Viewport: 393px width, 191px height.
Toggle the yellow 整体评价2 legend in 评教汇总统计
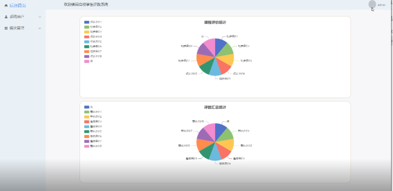tap(93, 117)
